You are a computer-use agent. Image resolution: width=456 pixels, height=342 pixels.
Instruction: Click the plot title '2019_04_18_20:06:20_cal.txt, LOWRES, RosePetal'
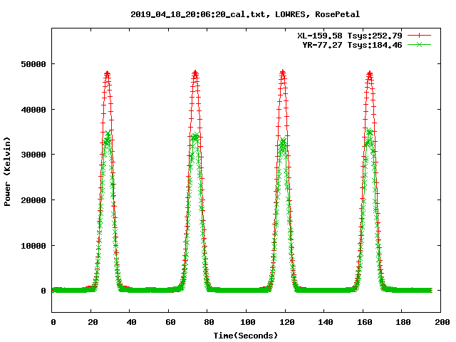pos(245,14)
